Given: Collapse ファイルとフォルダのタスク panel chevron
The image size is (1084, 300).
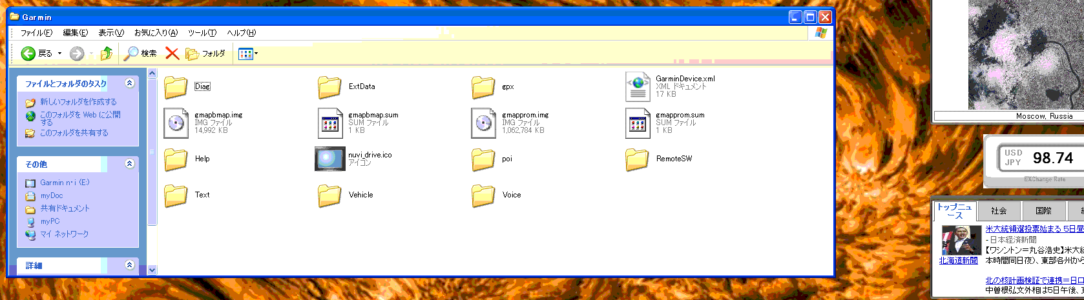Looking at the screenshot, I should [x=130, y=83].
